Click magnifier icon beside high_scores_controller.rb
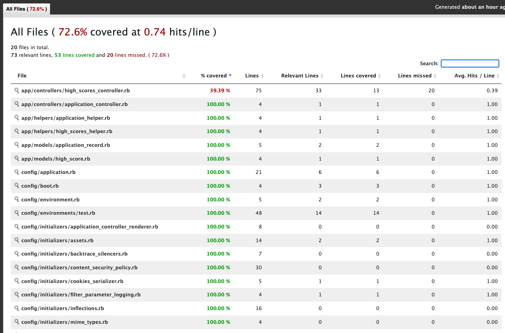This screenshot has height=333, width=505. coord(16,90)
